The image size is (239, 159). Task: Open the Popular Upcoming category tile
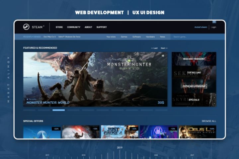[x=194, y=86]
